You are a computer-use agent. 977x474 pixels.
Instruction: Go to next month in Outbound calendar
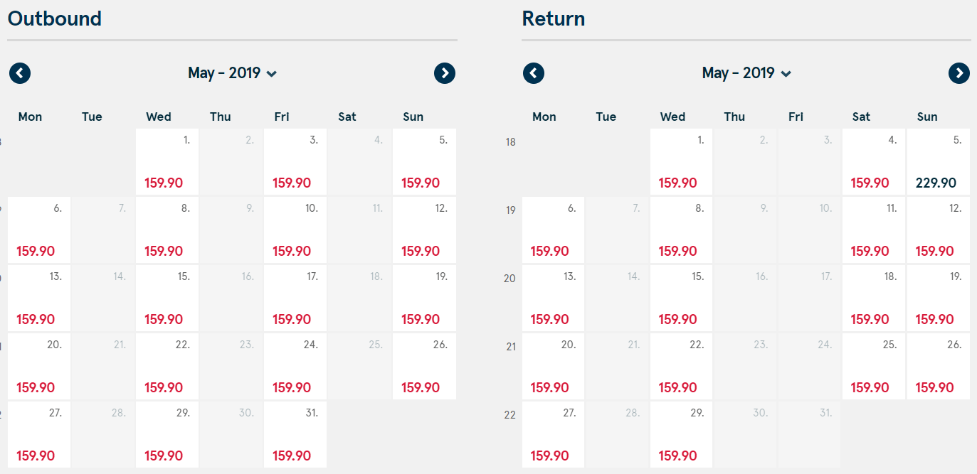[445, 73]
